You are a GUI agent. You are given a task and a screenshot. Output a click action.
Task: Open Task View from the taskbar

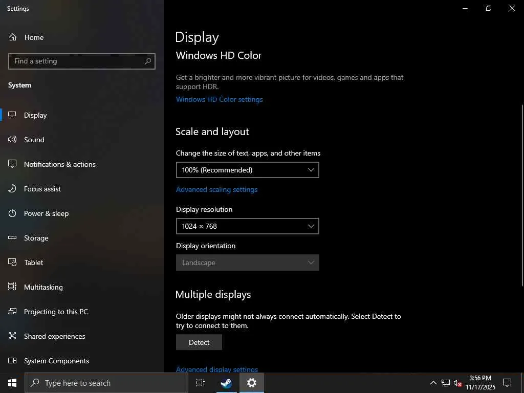200,383
